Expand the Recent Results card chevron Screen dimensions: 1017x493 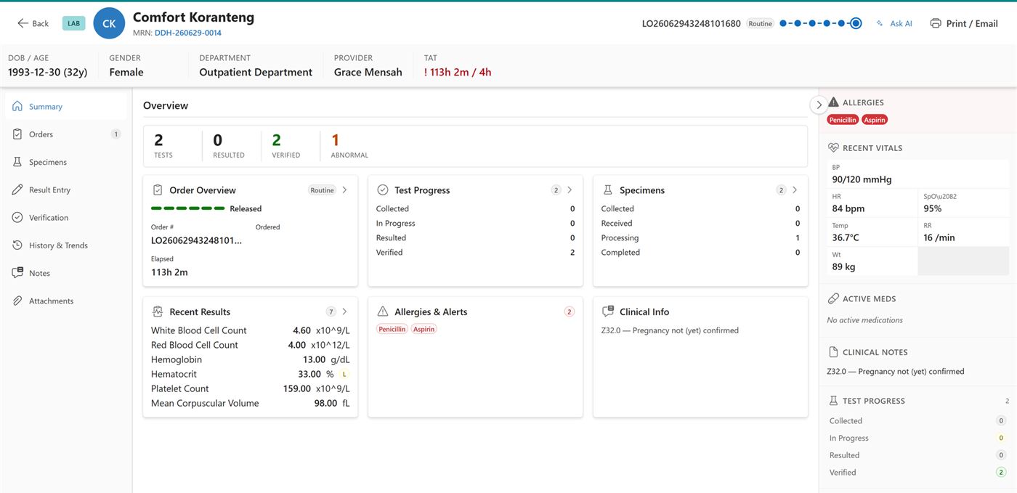point(344,311)
